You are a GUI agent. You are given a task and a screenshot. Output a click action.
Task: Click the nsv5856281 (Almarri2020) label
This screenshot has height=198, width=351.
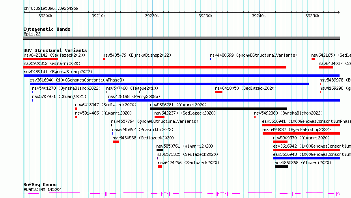(178, 105)
